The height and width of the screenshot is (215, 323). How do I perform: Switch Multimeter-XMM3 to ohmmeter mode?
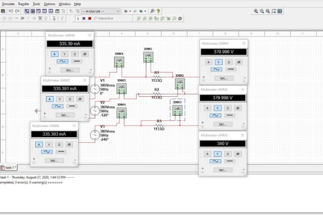(x=228, y=154)
